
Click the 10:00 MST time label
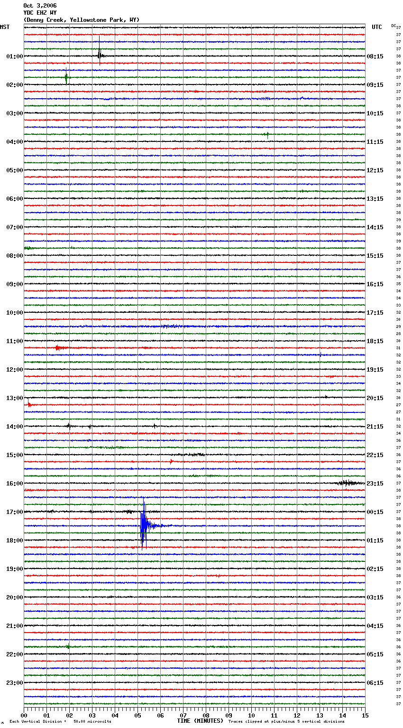tap(15, 313)
